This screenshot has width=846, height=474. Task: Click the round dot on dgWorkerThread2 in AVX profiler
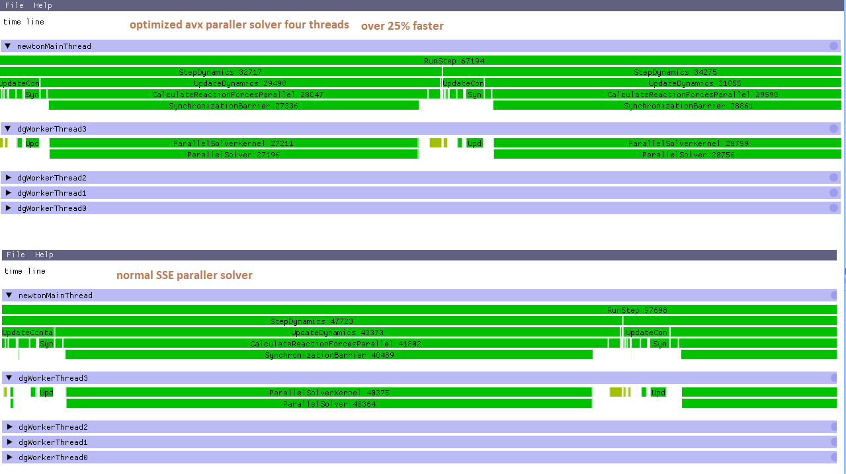pos(833,178)
